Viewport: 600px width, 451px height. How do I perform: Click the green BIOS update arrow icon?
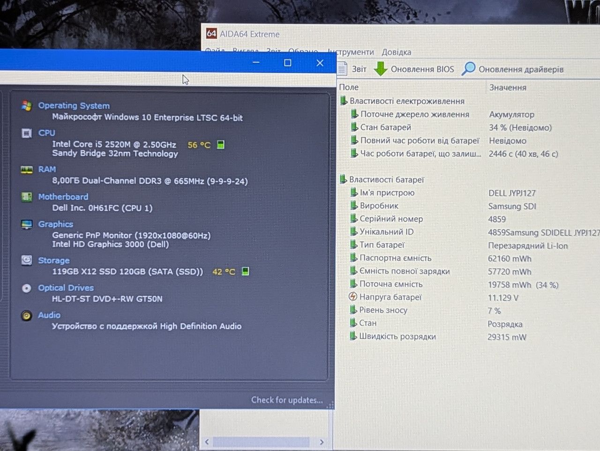380,69
